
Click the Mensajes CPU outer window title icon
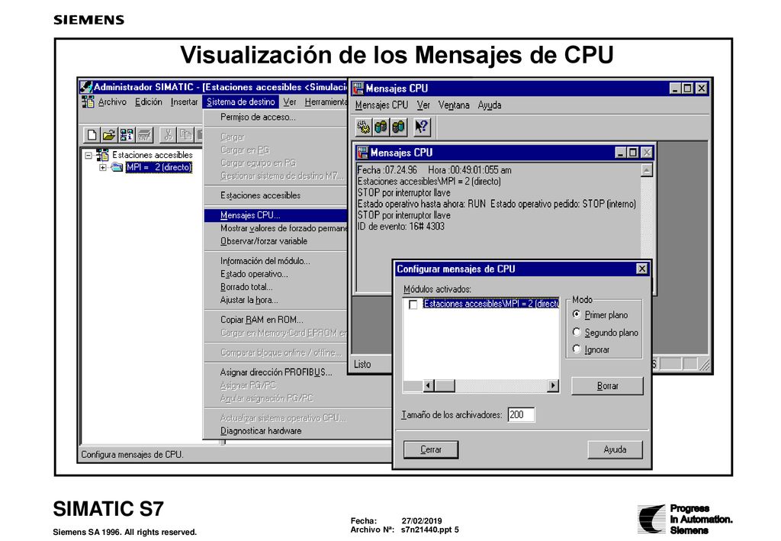(x=358, y=89)
